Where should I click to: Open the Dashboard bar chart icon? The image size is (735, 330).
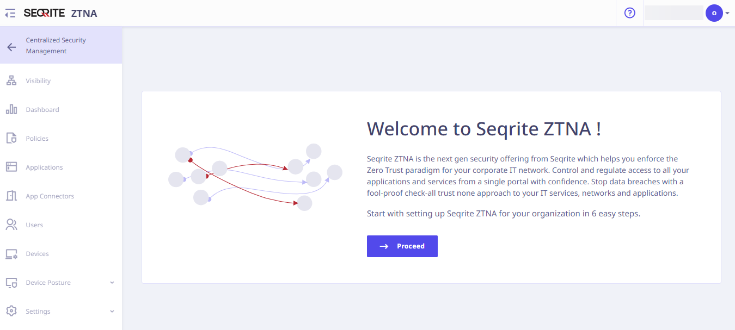coord(11,110)
